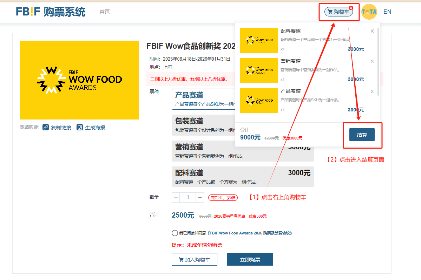
Task: Switch language to EN
Action: click(x=387, y=12)
